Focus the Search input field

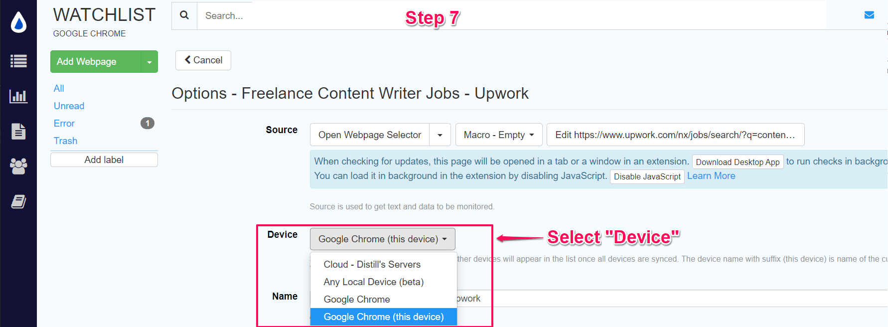click(x=299, y=15)
